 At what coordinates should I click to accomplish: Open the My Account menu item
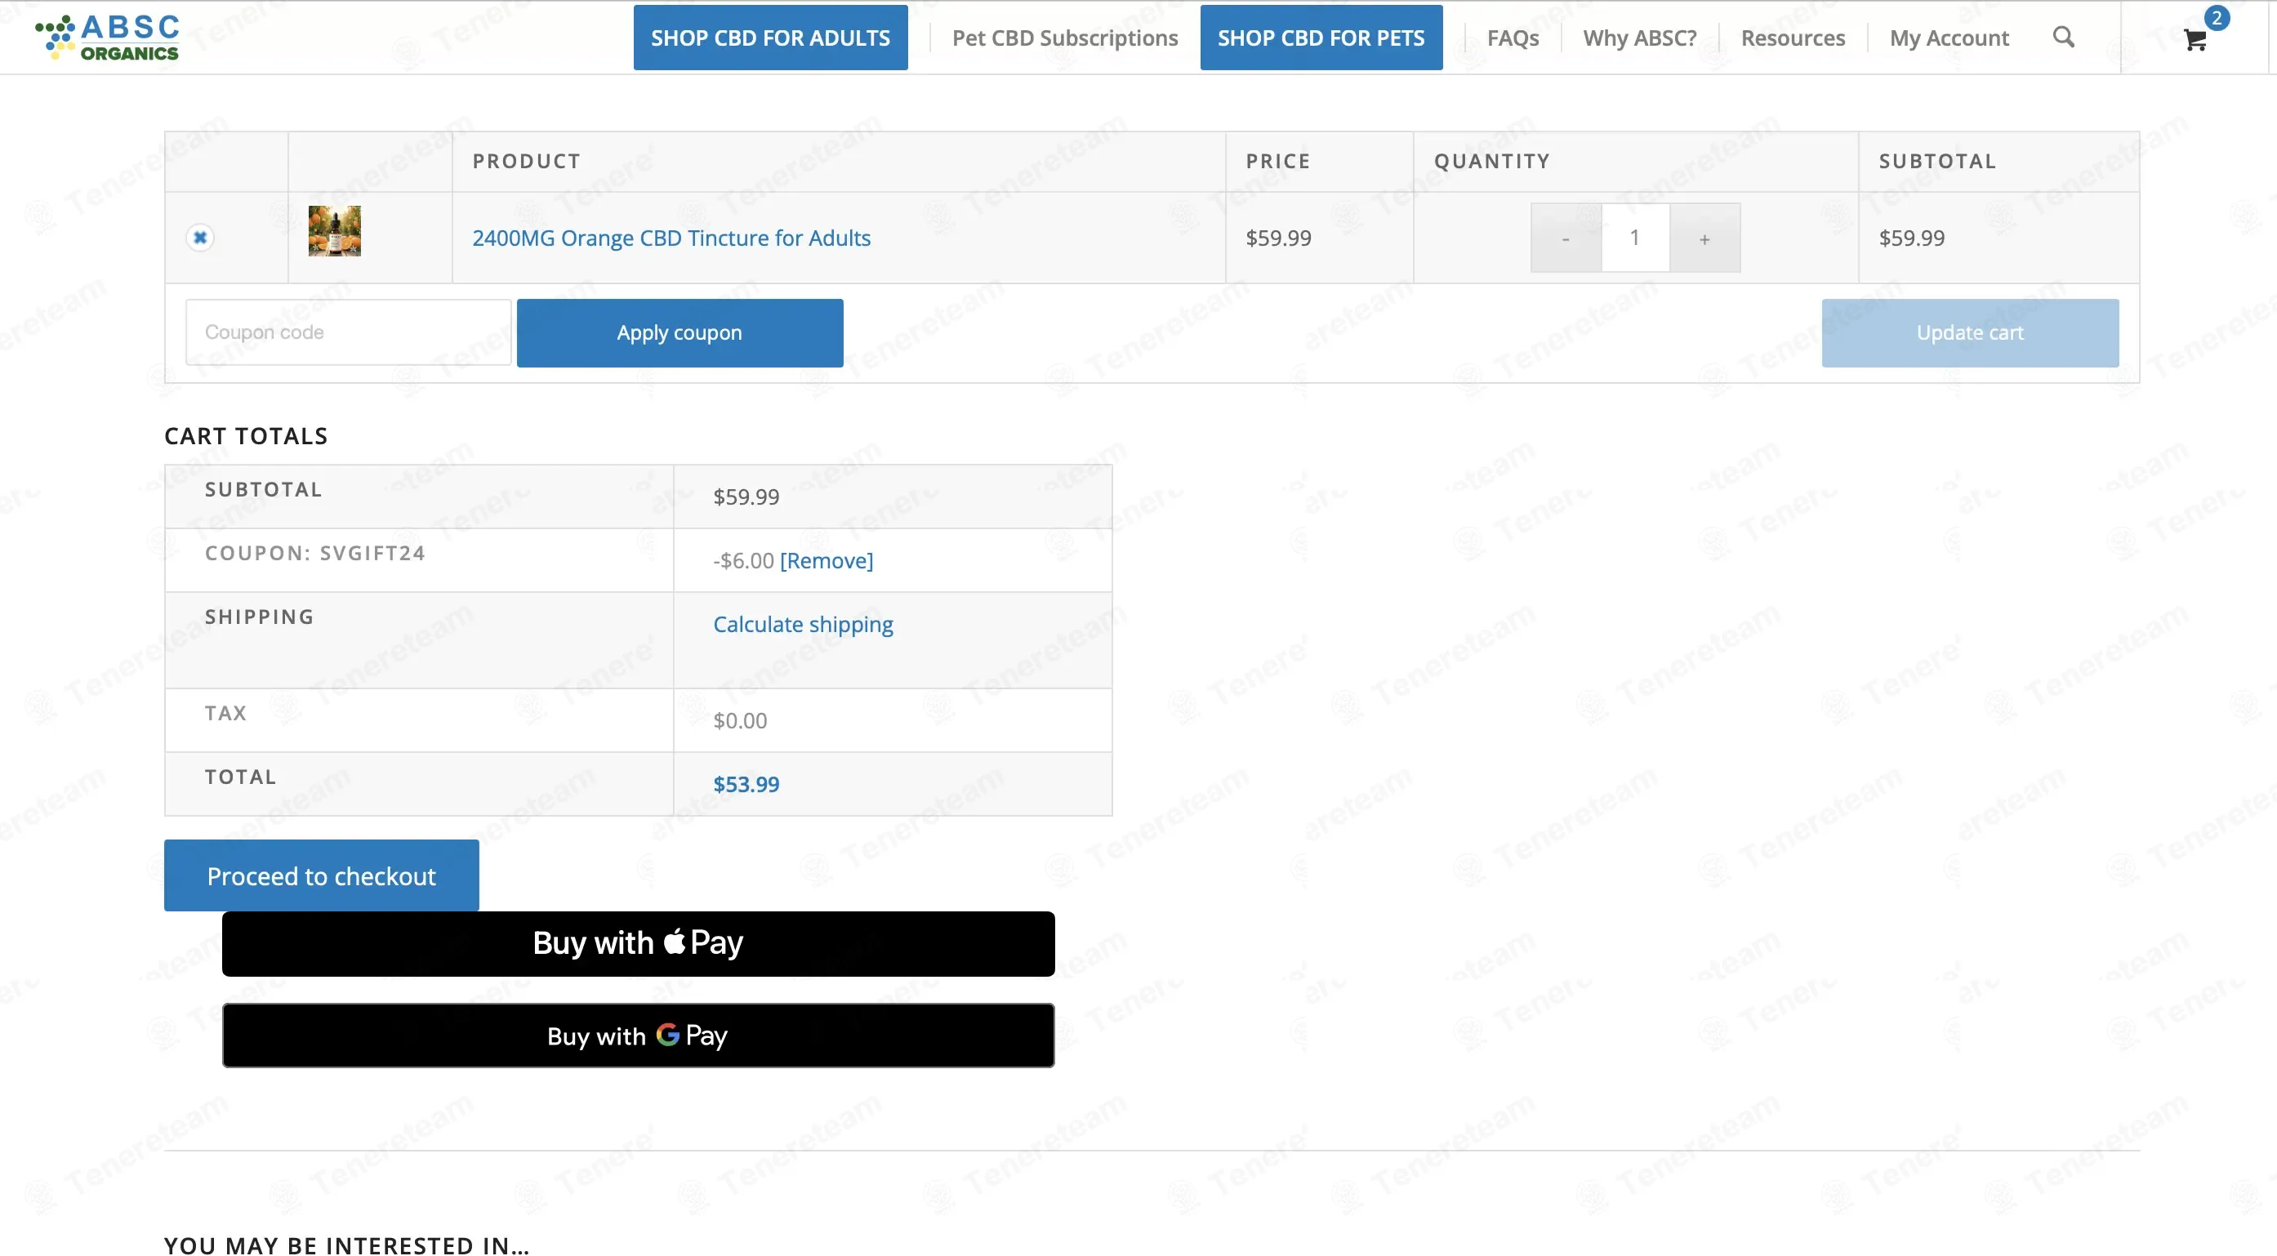[x=1948, y=38]
